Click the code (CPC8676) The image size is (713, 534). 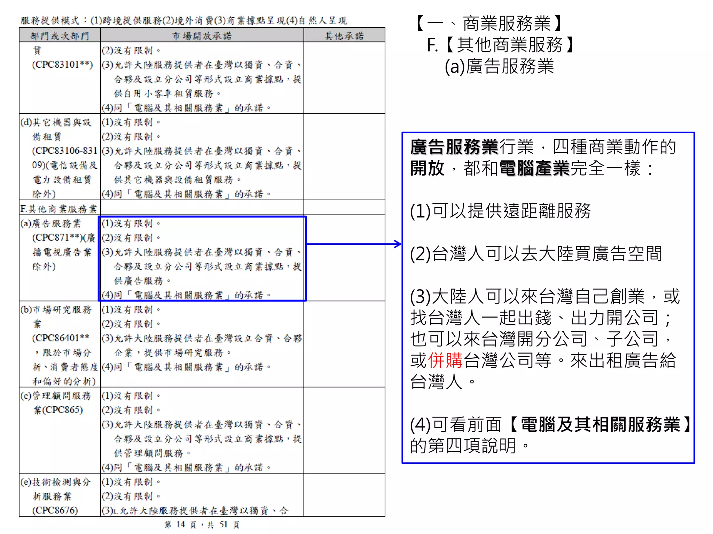click(55, 510)
